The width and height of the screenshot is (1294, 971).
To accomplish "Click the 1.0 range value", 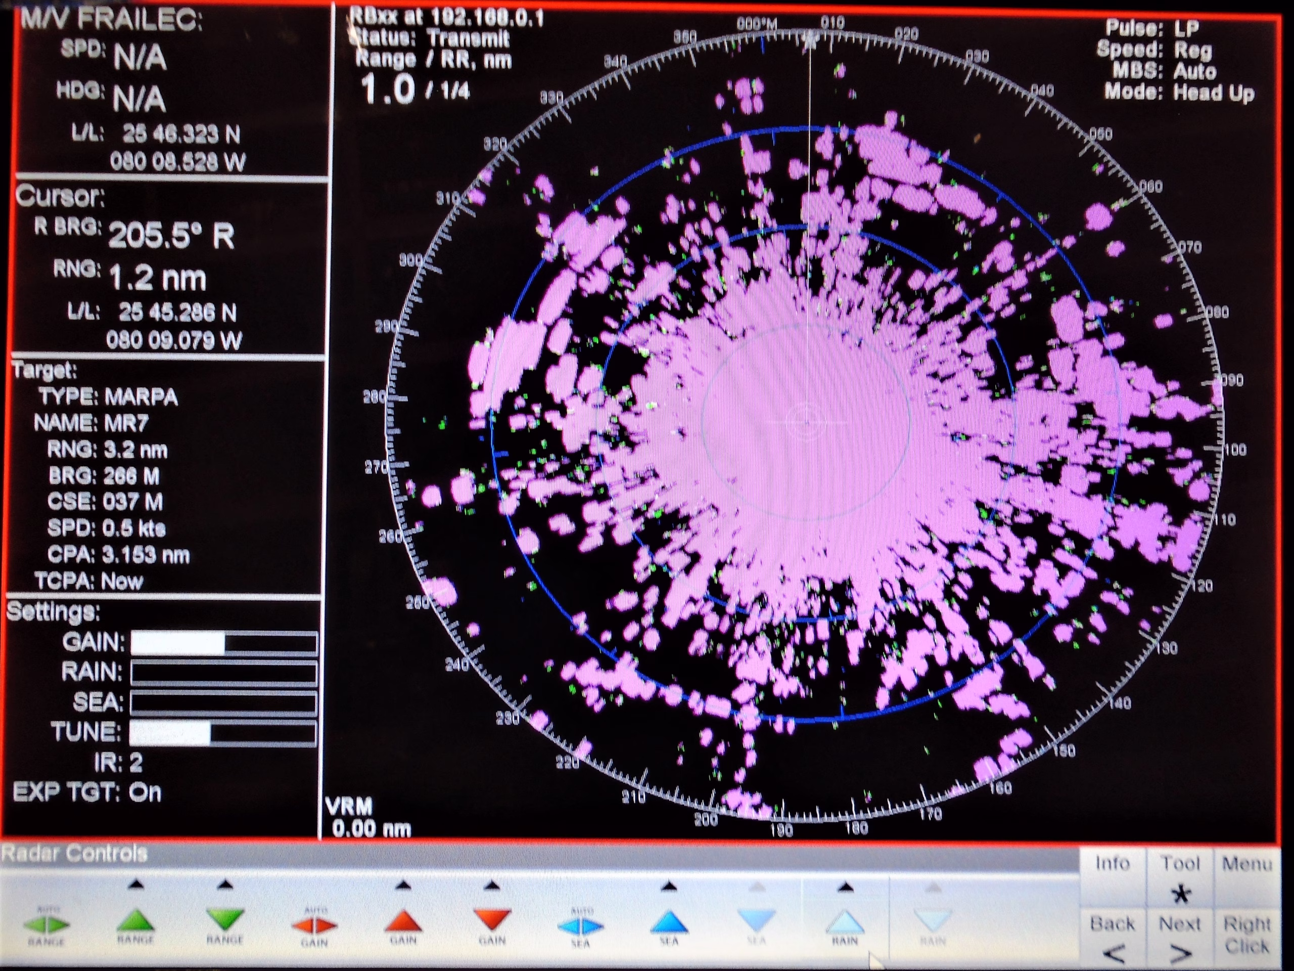I will [x=388, y=89].
